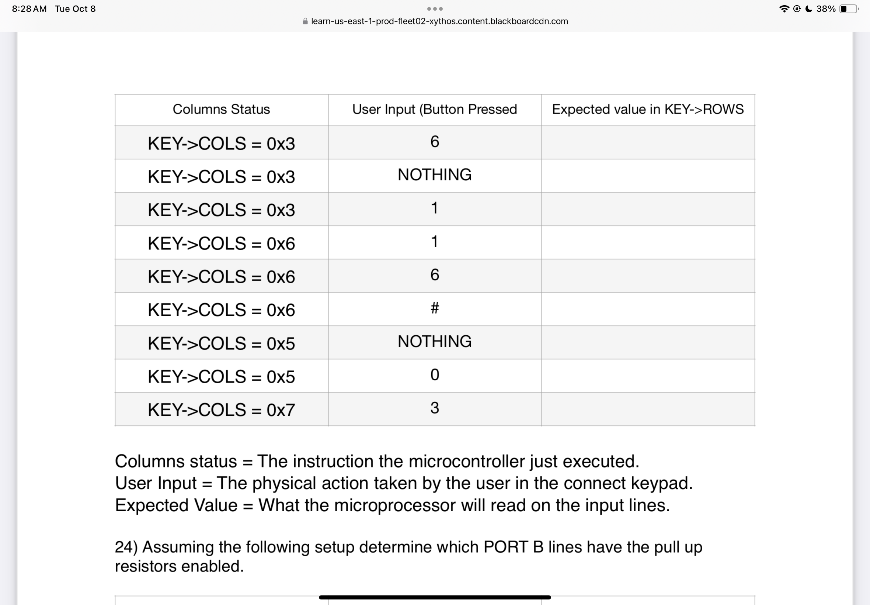
Task: Click the thick horizontal divider line below the text
Action: [x=435, y=597]
